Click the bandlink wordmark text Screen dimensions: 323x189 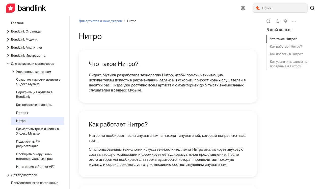[32, 8]
